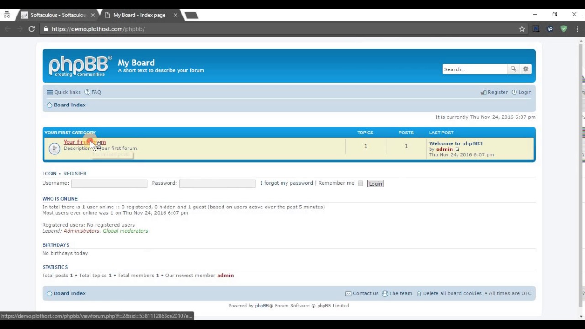The image size is (585, 329).
Task: Open the Chrome menu (three dots)
Action: (578, 29)
